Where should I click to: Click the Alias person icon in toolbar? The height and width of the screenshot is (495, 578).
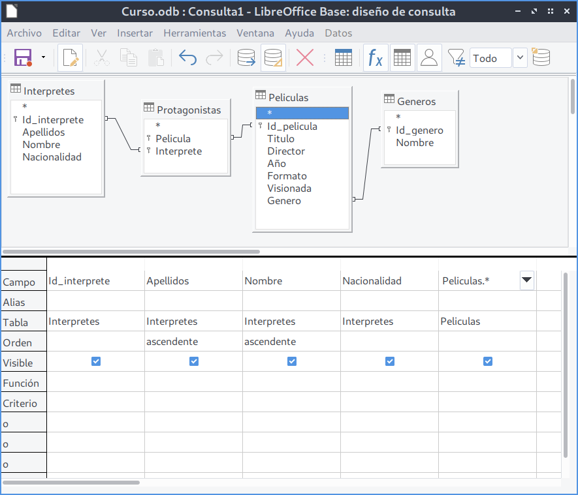[429, 58]
